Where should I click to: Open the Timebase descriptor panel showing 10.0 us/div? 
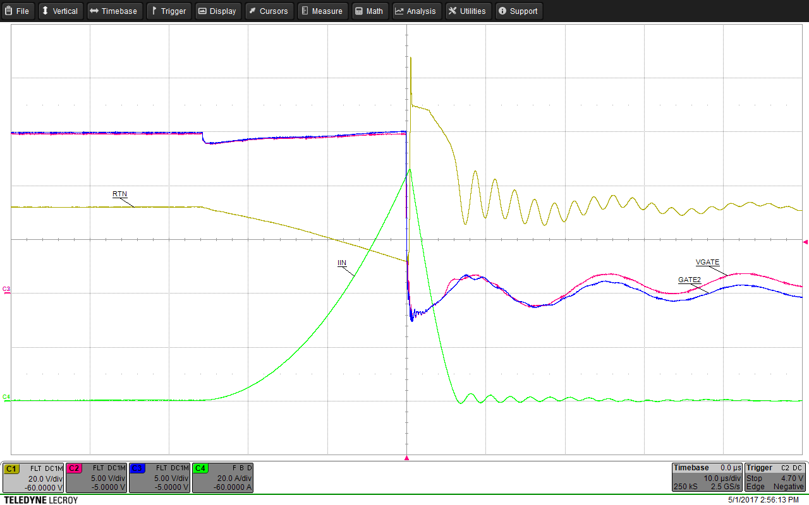(707, 478)
